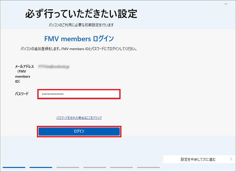Click the パソコンの追加登録 instruction text
The image size is (236, 172).
coord(79,49)
